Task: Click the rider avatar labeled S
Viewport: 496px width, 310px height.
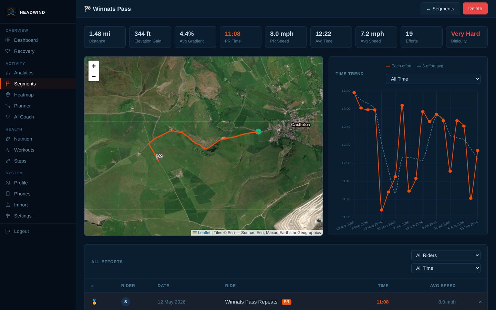Action: (126, 302)
